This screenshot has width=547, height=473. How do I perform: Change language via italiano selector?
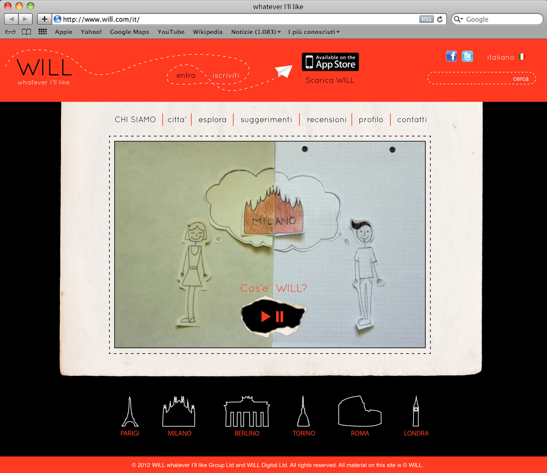point(501,57)
